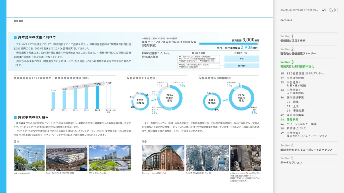344x193 pixels.
Task: Open Section 2 現在地と価値創造ストーリー
Action: click(x=298, y=51)
